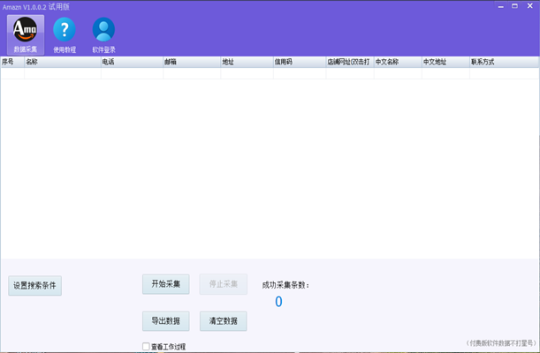The image size is (540, 353).
Task: Open the 使用教程 tutorial question-mark icon
Action: (65, 33)
